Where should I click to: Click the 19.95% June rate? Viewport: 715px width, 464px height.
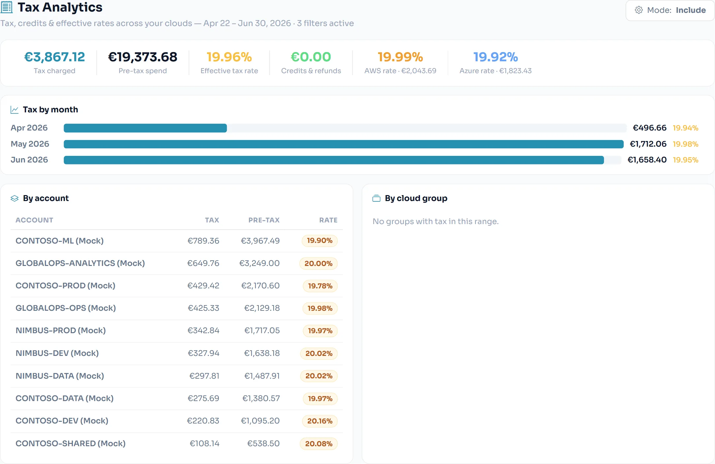685,160
